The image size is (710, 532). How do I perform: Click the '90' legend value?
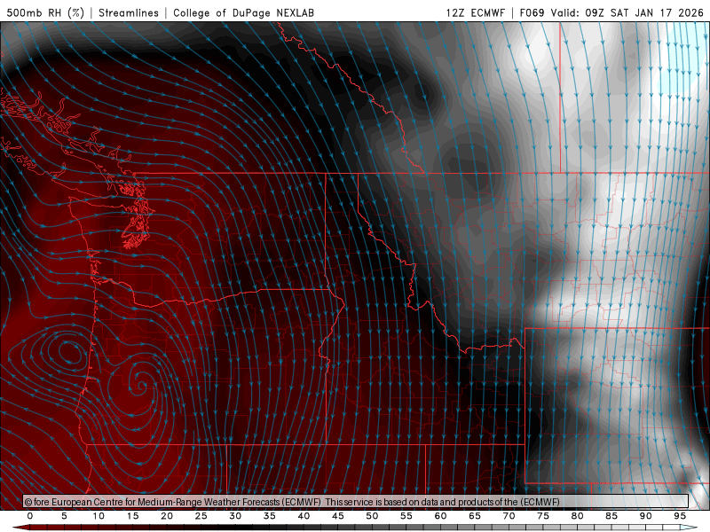pos(646,516)
